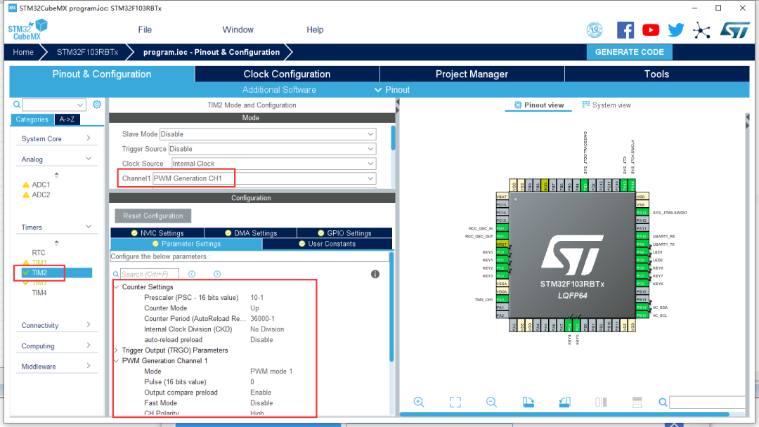Click parameter info icon
This screenshot has height=427, width=759.
click(375, 274)
